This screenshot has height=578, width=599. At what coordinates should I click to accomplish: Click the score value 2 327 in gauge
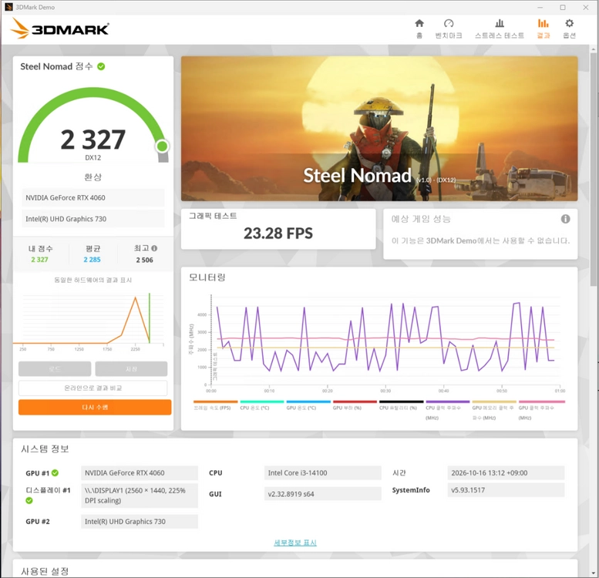pos(93,139)
